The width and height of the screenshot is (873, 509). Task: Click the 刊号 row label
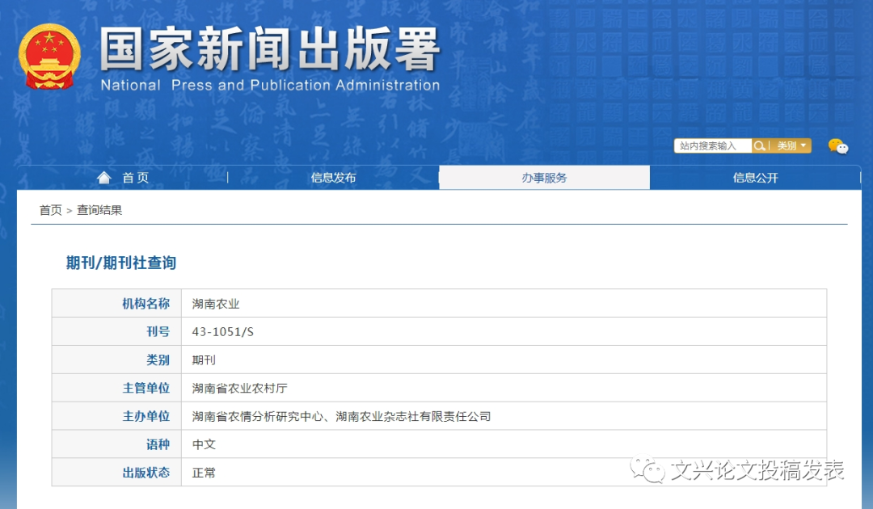(158, 332)
